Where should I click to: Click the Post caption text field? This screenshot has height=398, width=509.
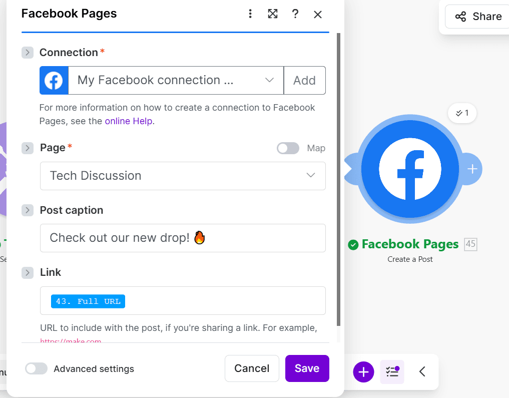click(x=183, y=238)
